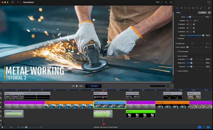Screen dimensions: 213x130
Task: Click the red playhead marker on the ruler
Action: pyautogui.click(x=103, y=90)
